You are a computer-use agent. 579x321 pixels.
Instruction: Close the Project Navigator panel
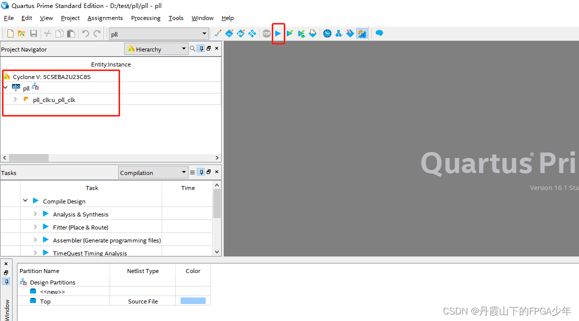click(217, 48)
